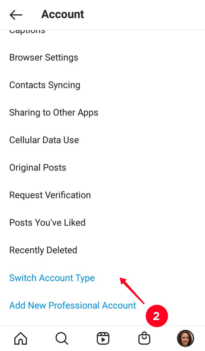Tap Add New Professional Account link

tap(73, 305)
